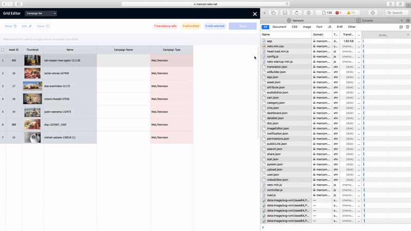Activate the element selection crosshair icon

pos(372,12)
